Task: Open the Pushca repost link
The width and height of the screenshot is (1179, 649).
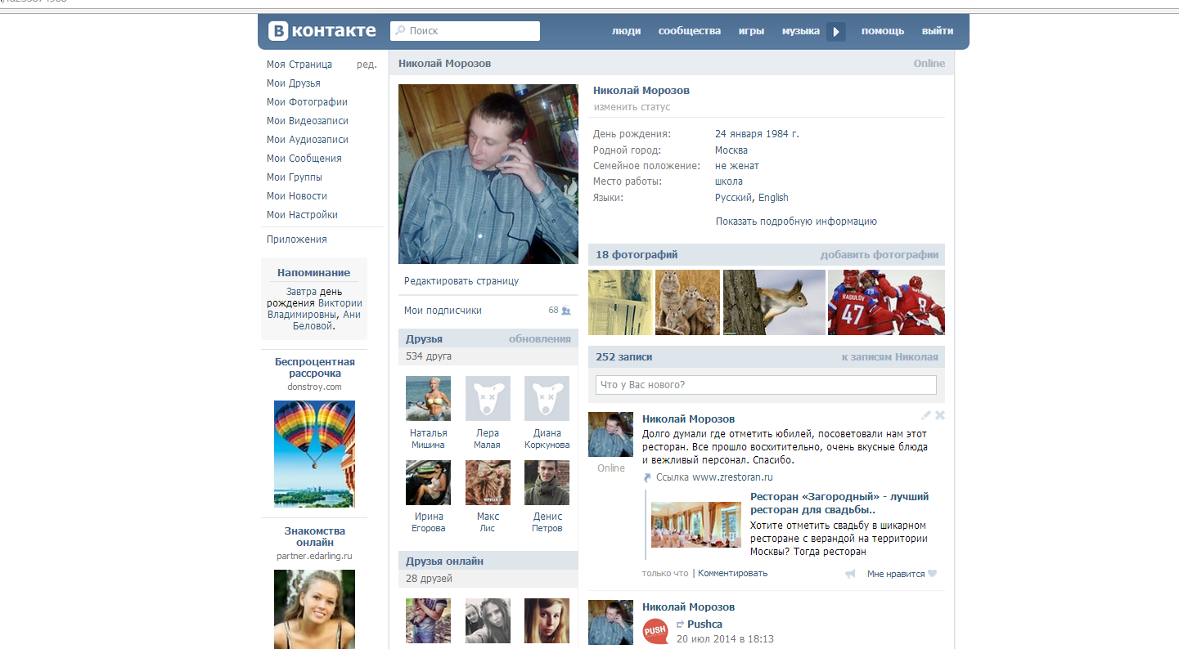Action: tap(704, 624)
